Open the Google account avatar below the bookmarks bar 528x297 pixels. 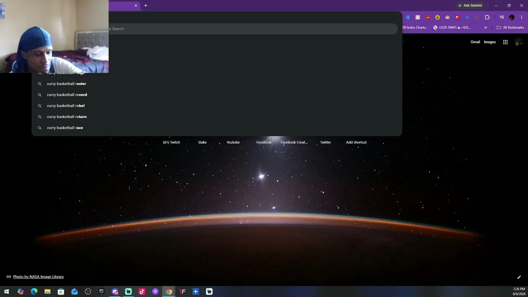(x=519, y=42)
